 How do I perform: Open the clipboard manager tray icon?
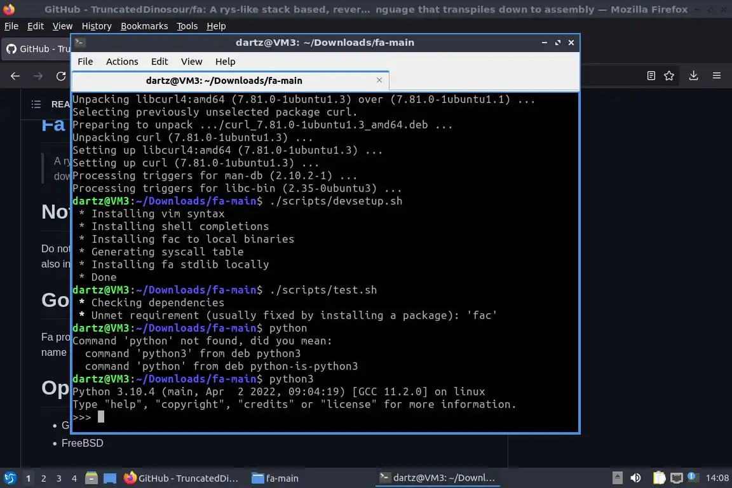point(659,478)
